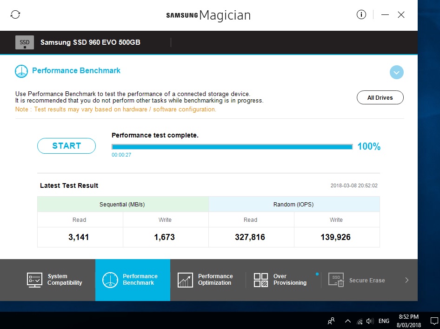The height and width of the screenshot is (329, 440).
Task: Open the information icon next to minimize
Action: pos(361,14)
